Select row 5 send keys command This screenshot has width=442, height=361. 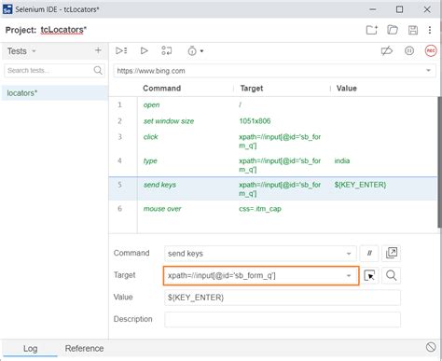coord(273,188)
